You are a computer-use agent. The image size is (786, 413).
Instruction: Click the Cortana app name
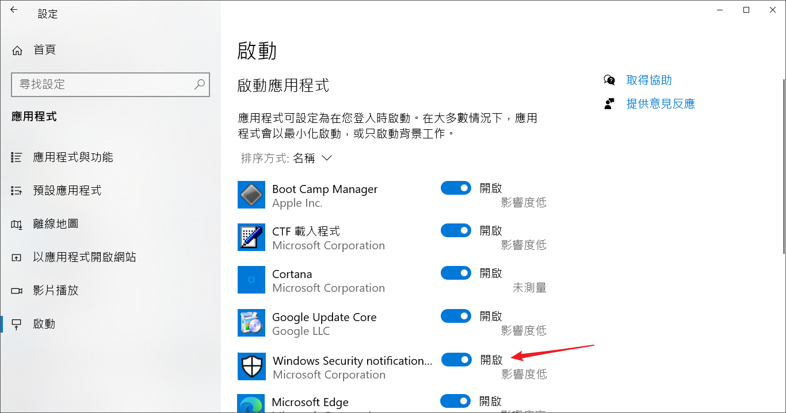coord(292,274)
